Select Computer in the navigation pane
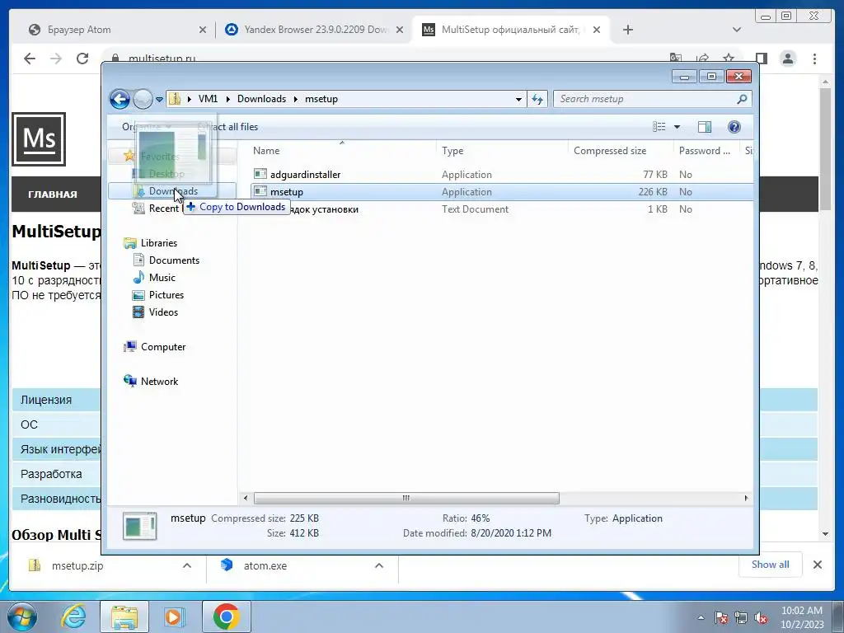844x633 pixels. (x=163, y=347)
